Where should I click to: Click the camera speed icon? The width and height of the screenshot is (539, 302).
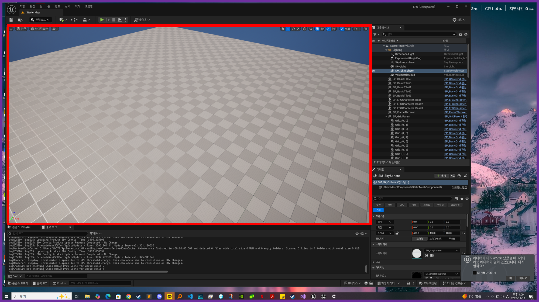pyautogui.click(x=356, y=29)
